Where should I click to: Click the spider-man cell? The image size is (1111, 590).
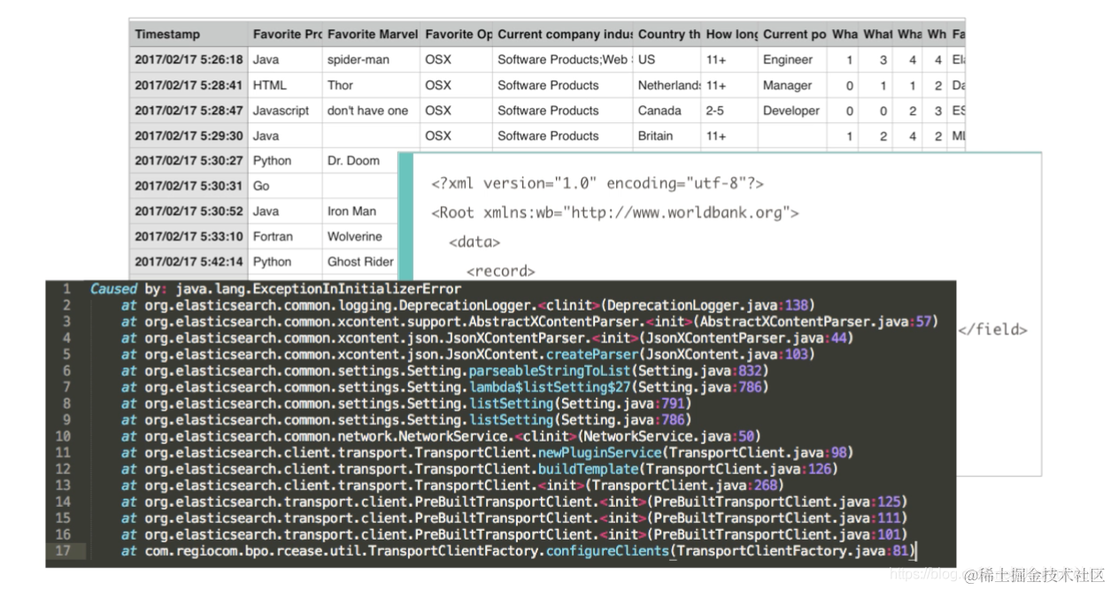[x=372, y=60]
